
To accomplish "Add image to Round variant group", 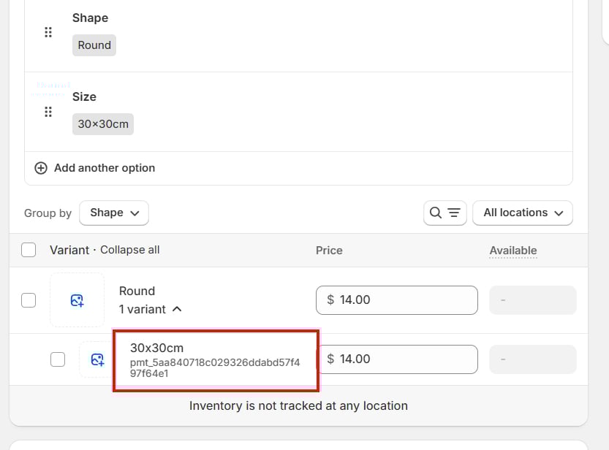I will pyautogui.click(x=77, y=300).
